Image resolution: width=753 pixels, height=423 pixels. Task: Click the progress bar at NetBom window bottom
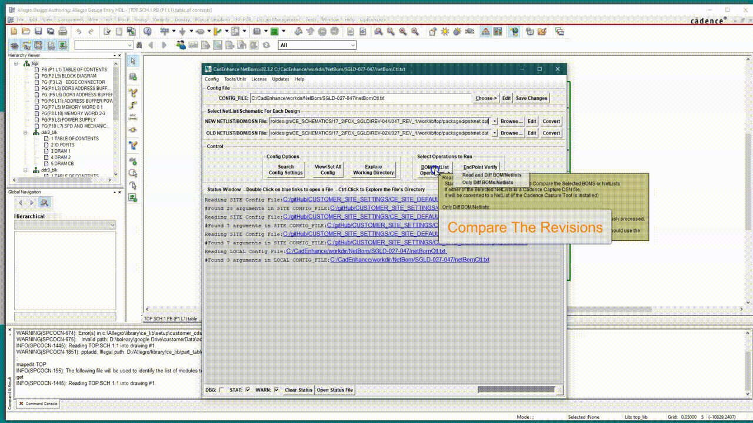516,390
